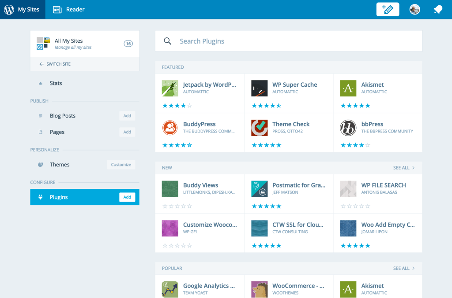Click the featured Akismet plugin icon
The image size is (452, 298).
(x=348, y=88)
